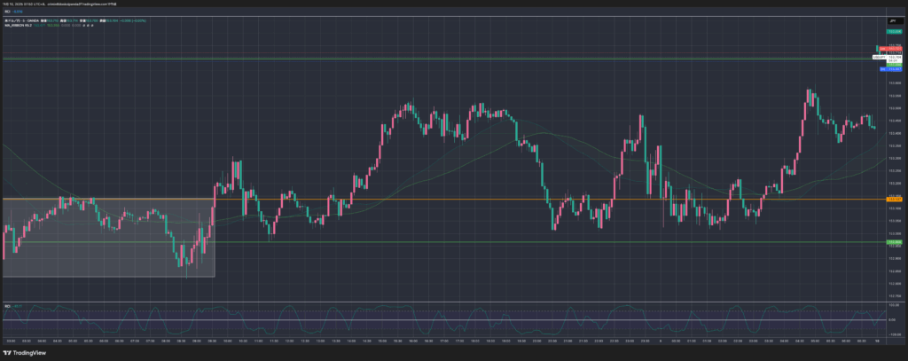Click the orange price tag on price axis
Viewport: 908px width, 361px height.
coord(895,199)
